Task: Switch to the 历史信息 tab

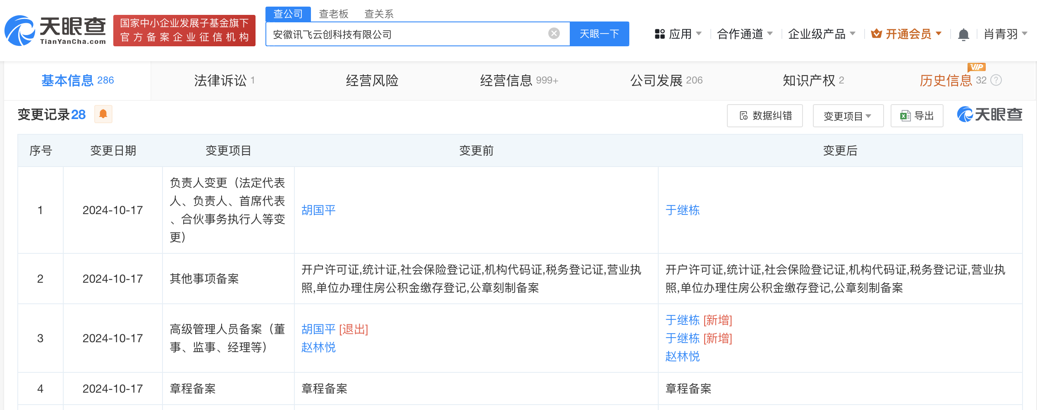Action: (x=953, y=80)
